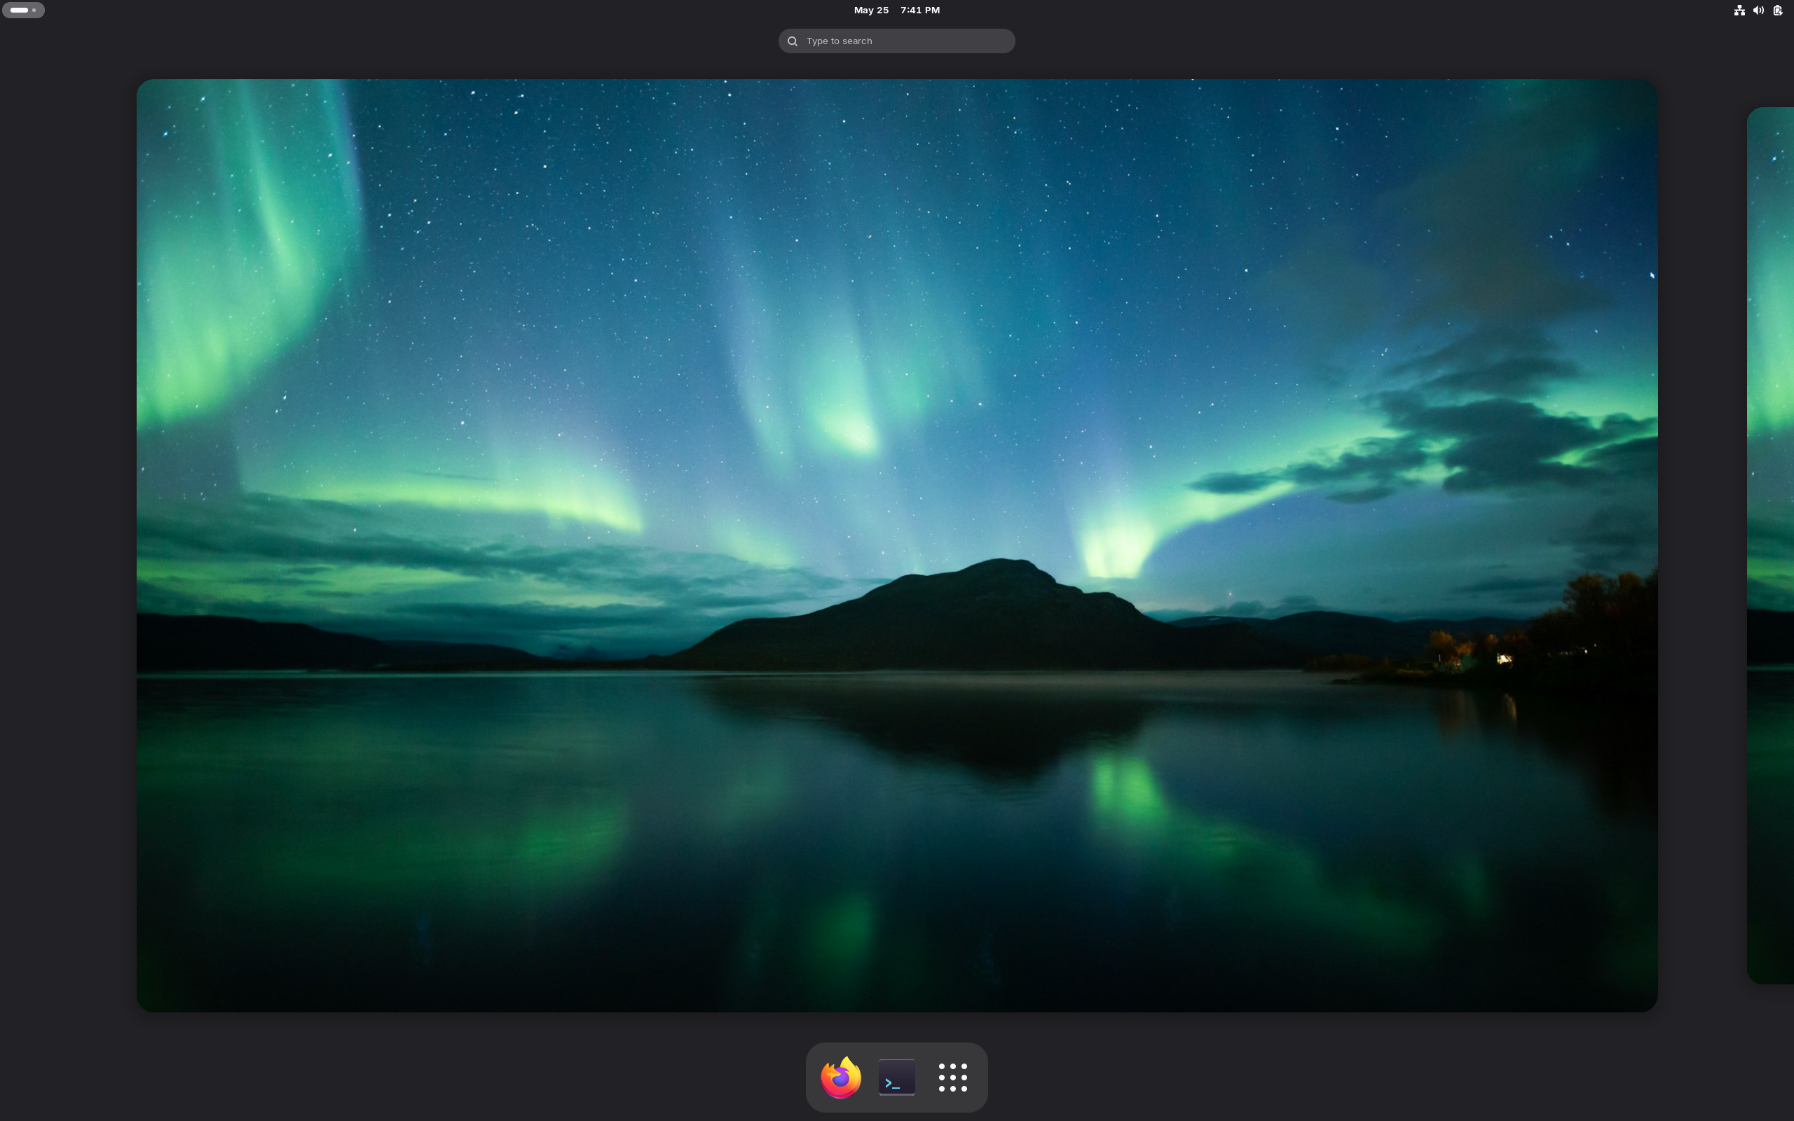This screenshot has height=1121, width=1794.
Task: Toggle Activities overview via top-left button
Action: [x=24, y=11]
